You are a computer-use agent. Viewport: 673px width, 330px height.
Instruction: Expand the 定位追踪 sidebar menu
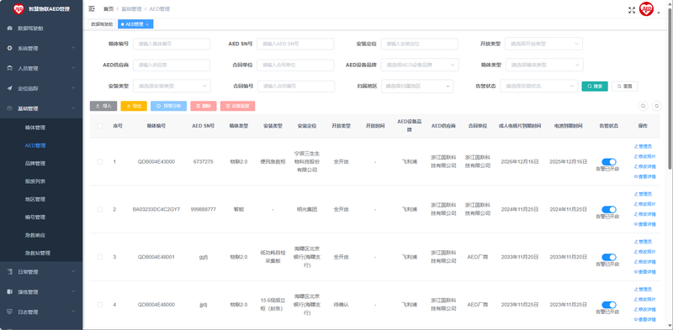[41, 88]
